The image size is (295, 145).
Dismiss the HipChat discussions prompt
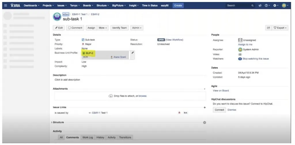[232, 110]
